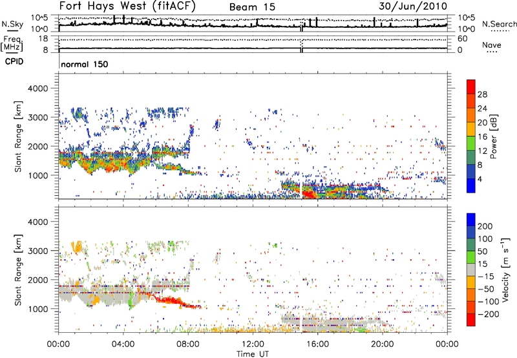The image size is (517, 358).
Task: Click the 'N.Sky' axis label
Action: 12,24
